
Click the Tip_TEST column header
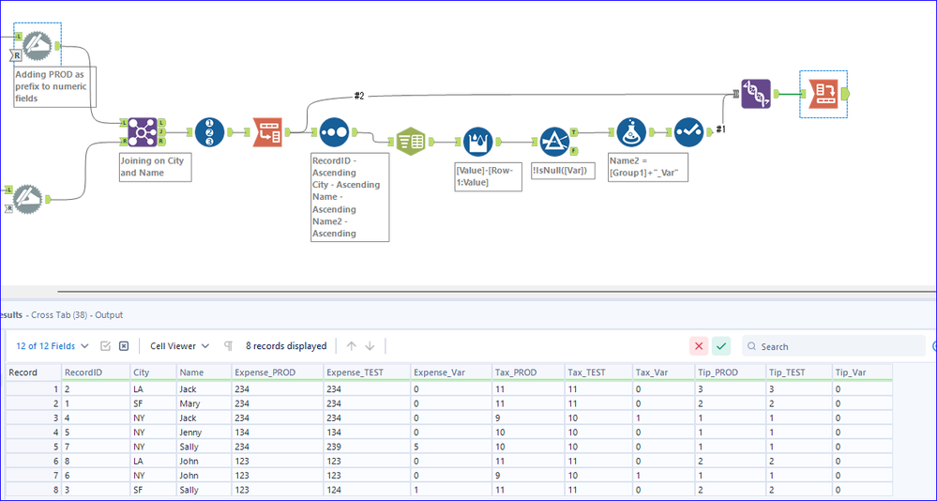(x=799, y=372)
